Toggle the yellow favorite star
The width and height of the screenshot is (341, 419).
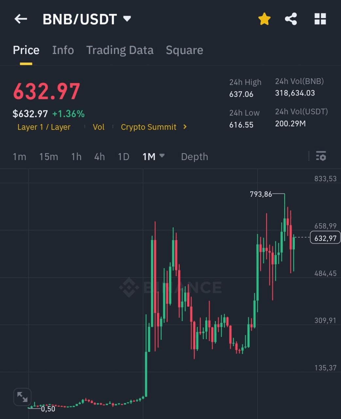264,19
